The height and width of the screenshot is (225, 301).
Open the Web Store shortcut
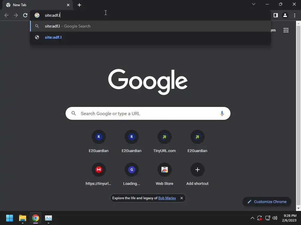[165, 174]
